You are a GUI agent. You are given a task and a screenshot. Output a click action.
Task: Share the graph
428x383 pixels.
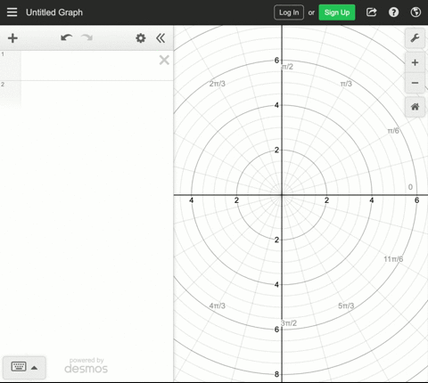[372, 12]
